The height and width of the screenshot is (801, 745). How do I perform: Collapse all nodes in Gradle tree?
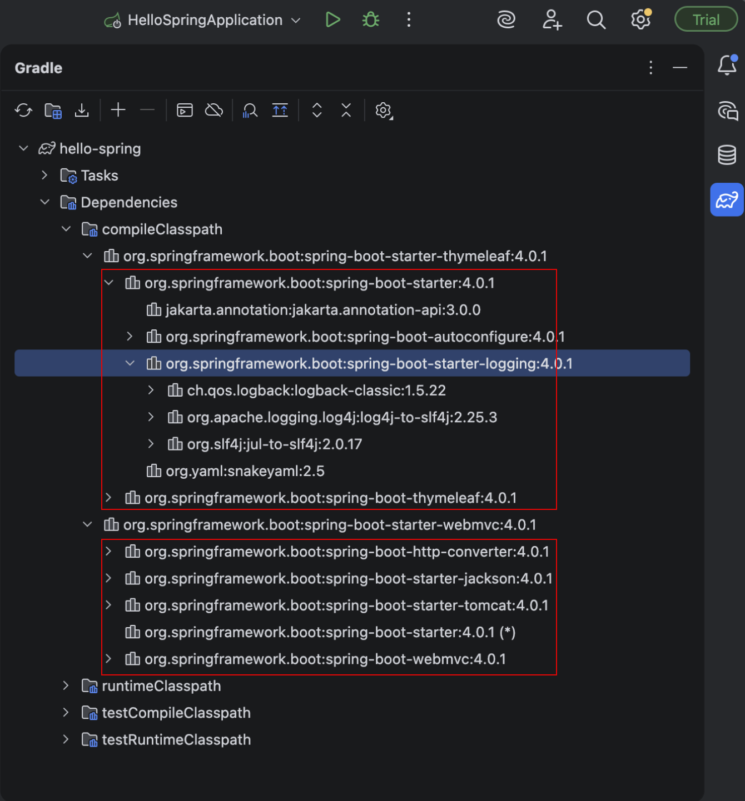coord(346,110)
